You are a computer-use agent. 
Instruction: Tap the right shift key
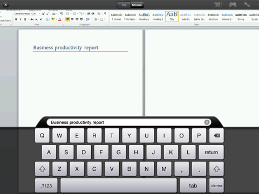pyautogui.click(x=217, y=169)
